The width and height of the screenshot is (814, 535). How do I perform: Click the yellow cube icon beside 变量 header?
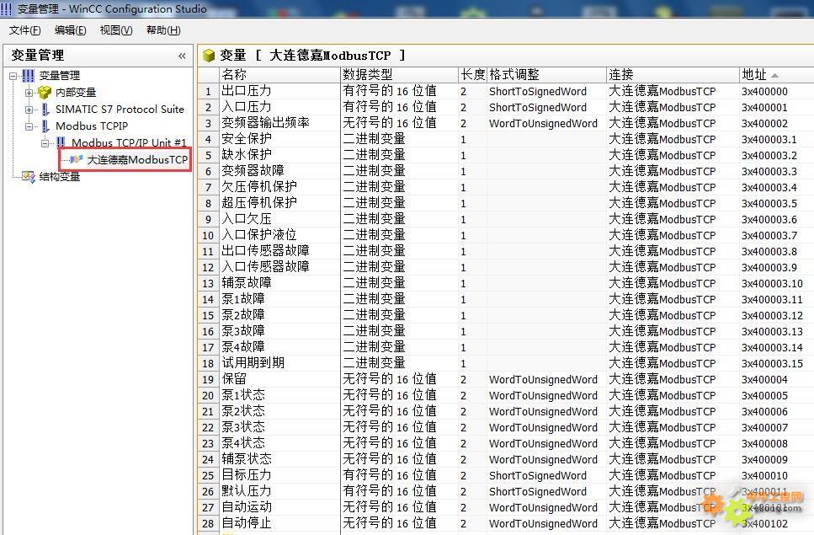pos(209,55)
